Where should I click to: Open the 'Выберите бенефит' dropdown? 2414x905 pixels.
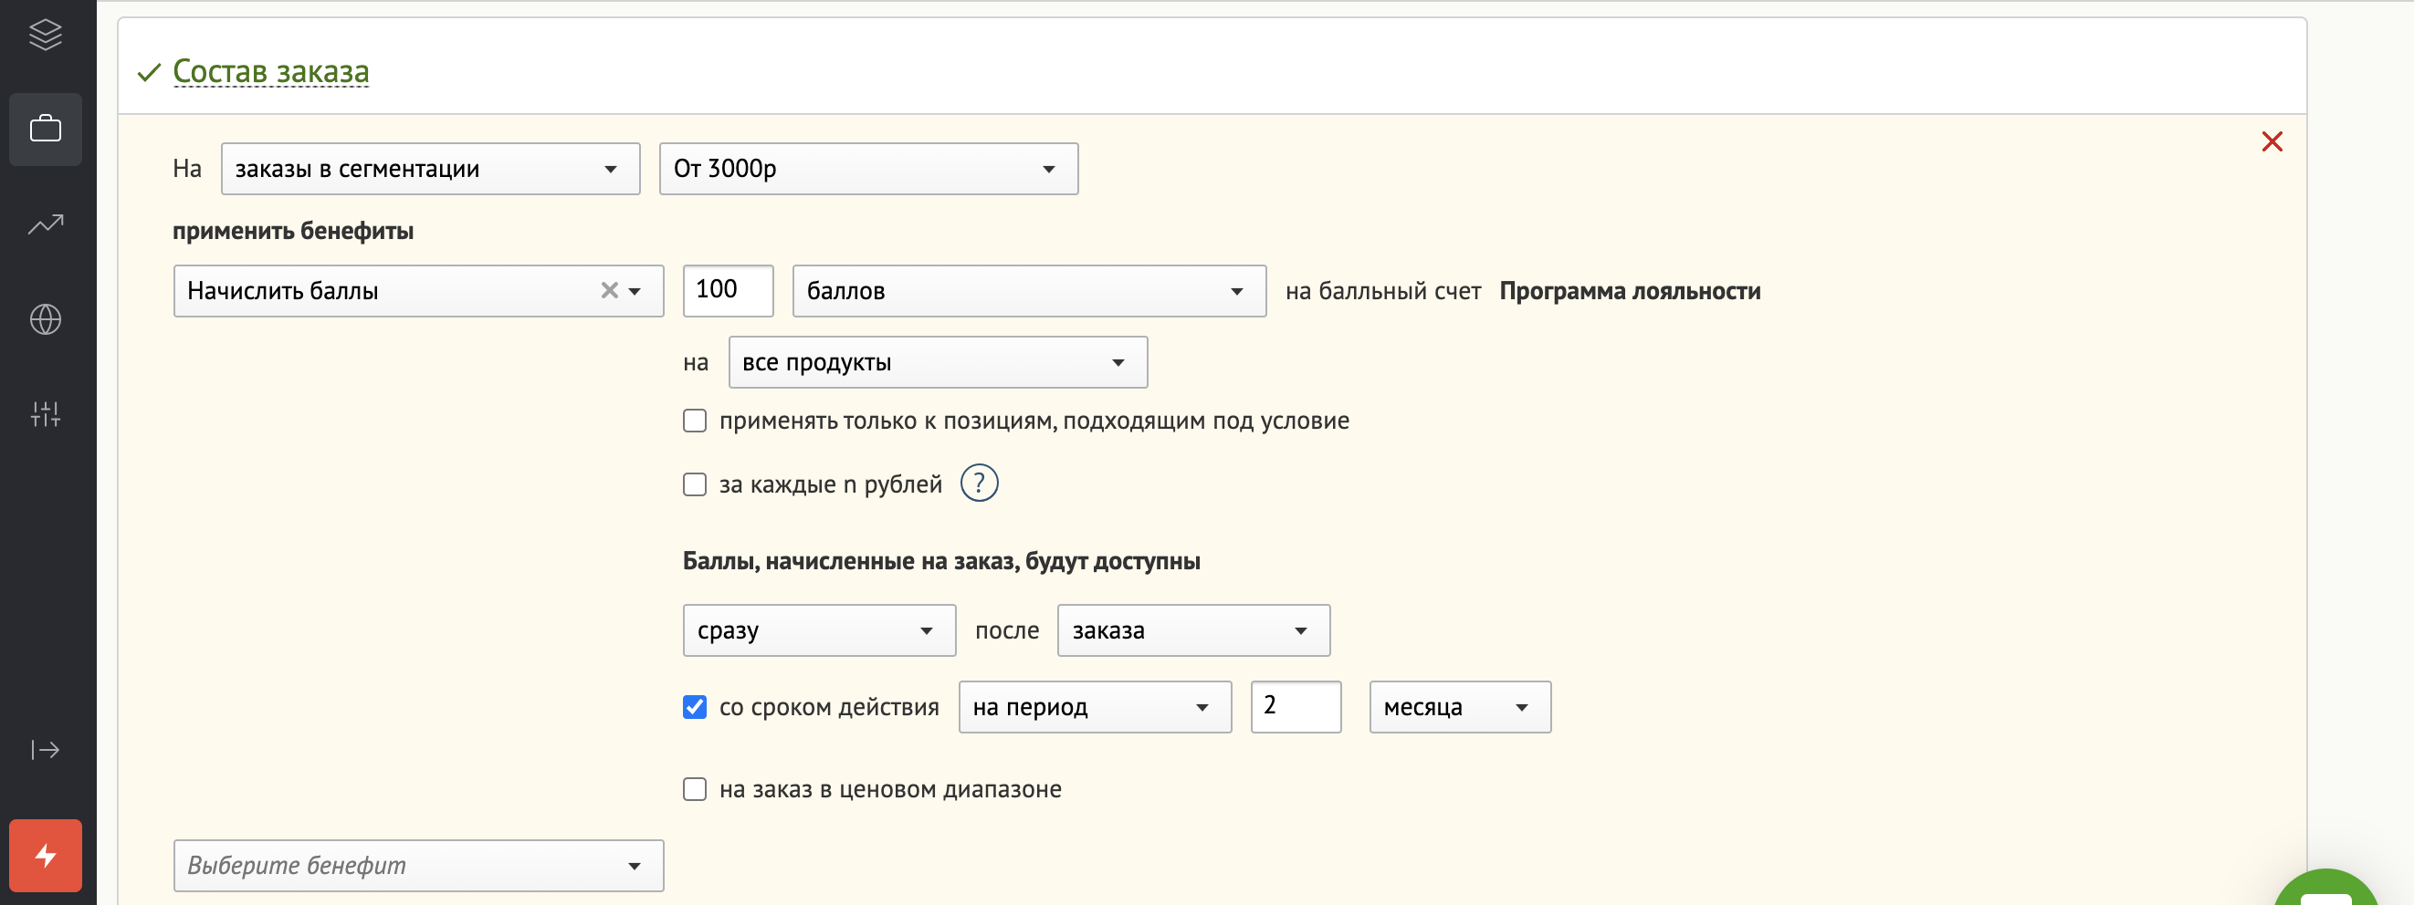(x=419, y=866)
